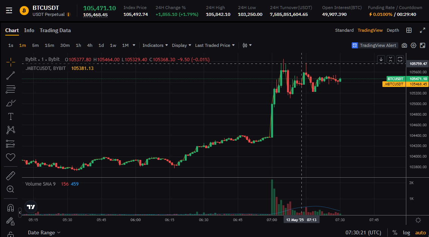The image size is (429, 237).
Task: Open the hamburger menu beside BTCUSDT
Action: (x=9, y=11)
